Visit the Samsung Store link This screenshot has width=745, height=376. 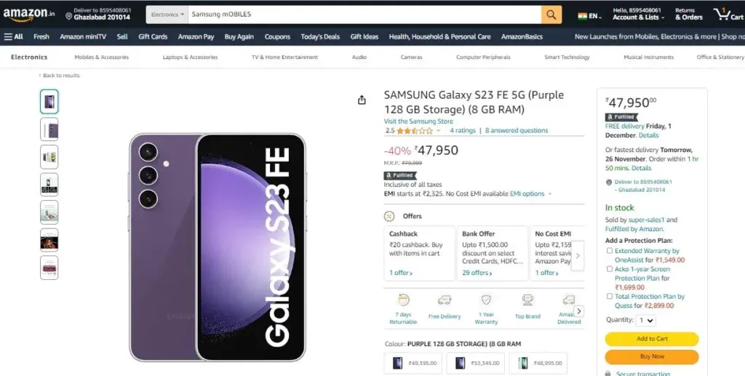coord(418,121)
